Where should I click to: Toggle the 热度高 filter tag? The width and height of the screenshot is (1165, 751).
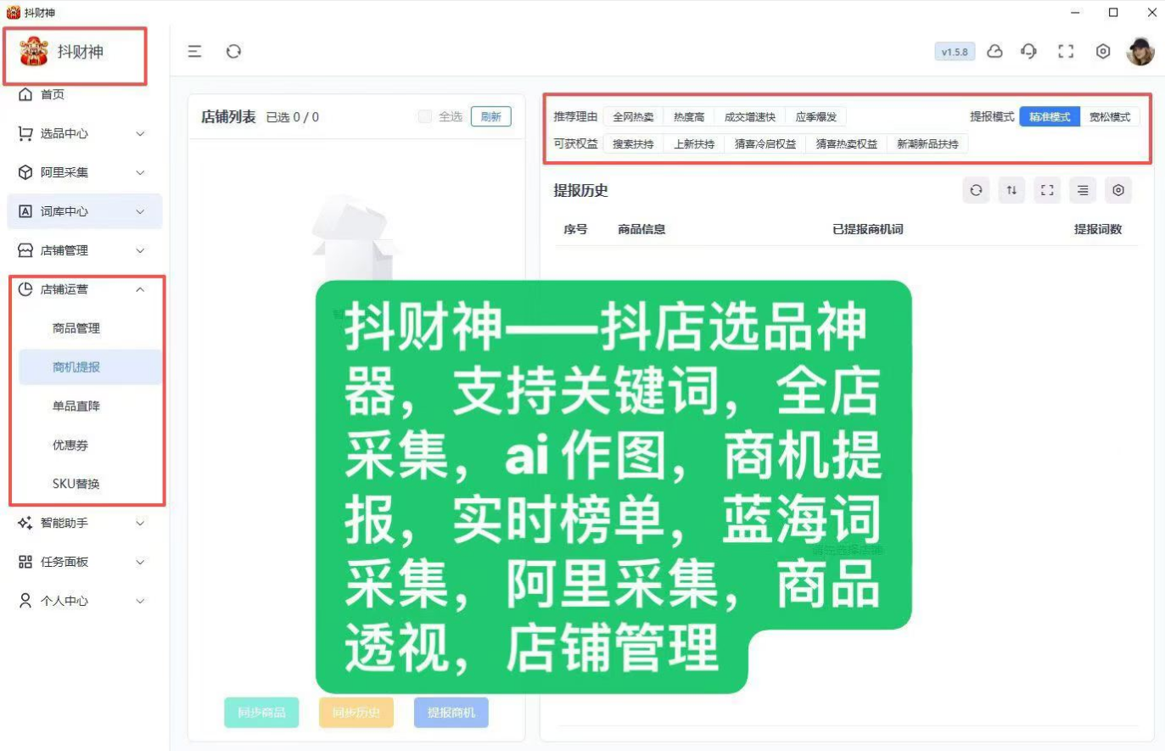point(689,117)
